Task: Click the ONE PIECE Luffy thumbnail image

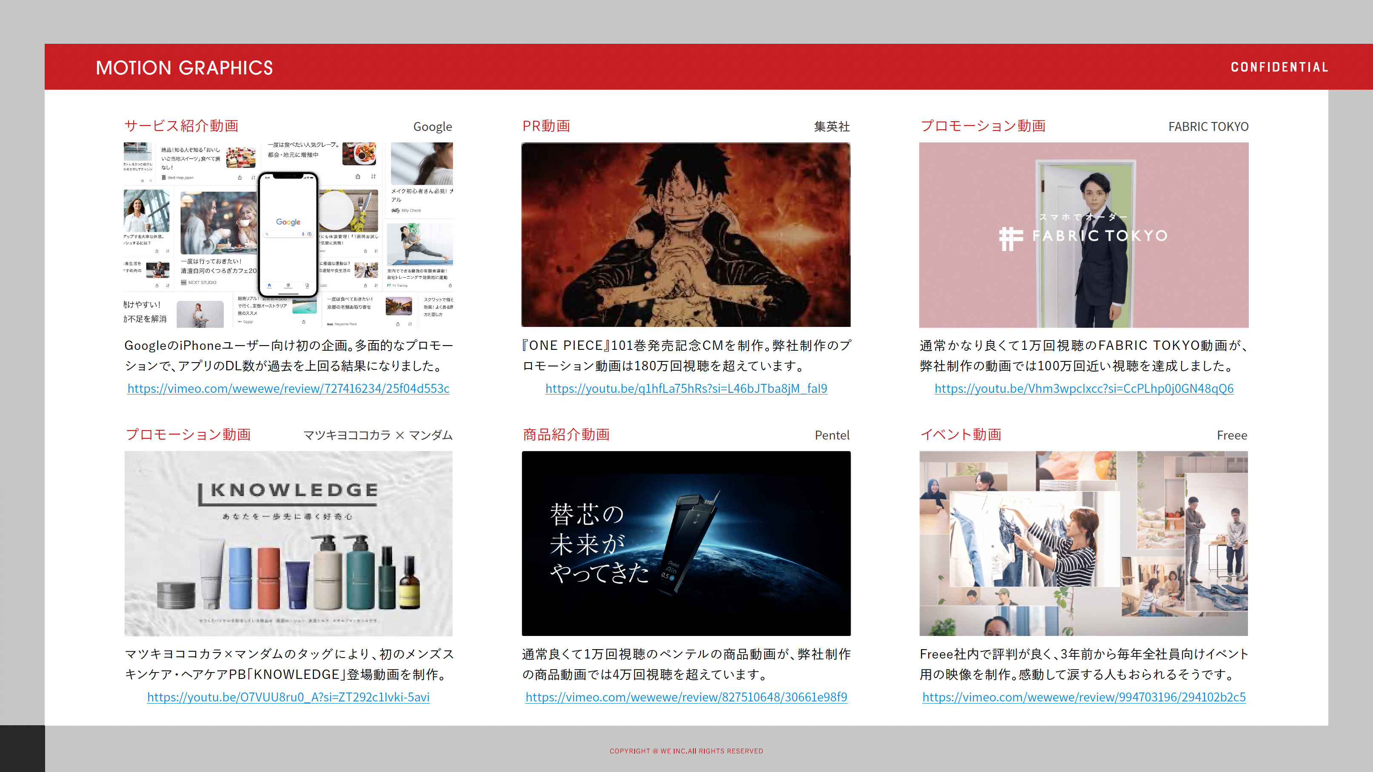Action: (686, 234)
